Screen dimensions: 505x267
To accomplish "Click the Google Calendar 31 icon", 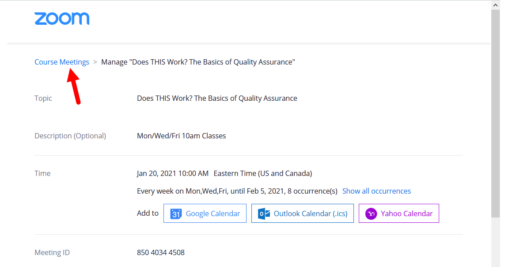I will (x=176, y=214).
